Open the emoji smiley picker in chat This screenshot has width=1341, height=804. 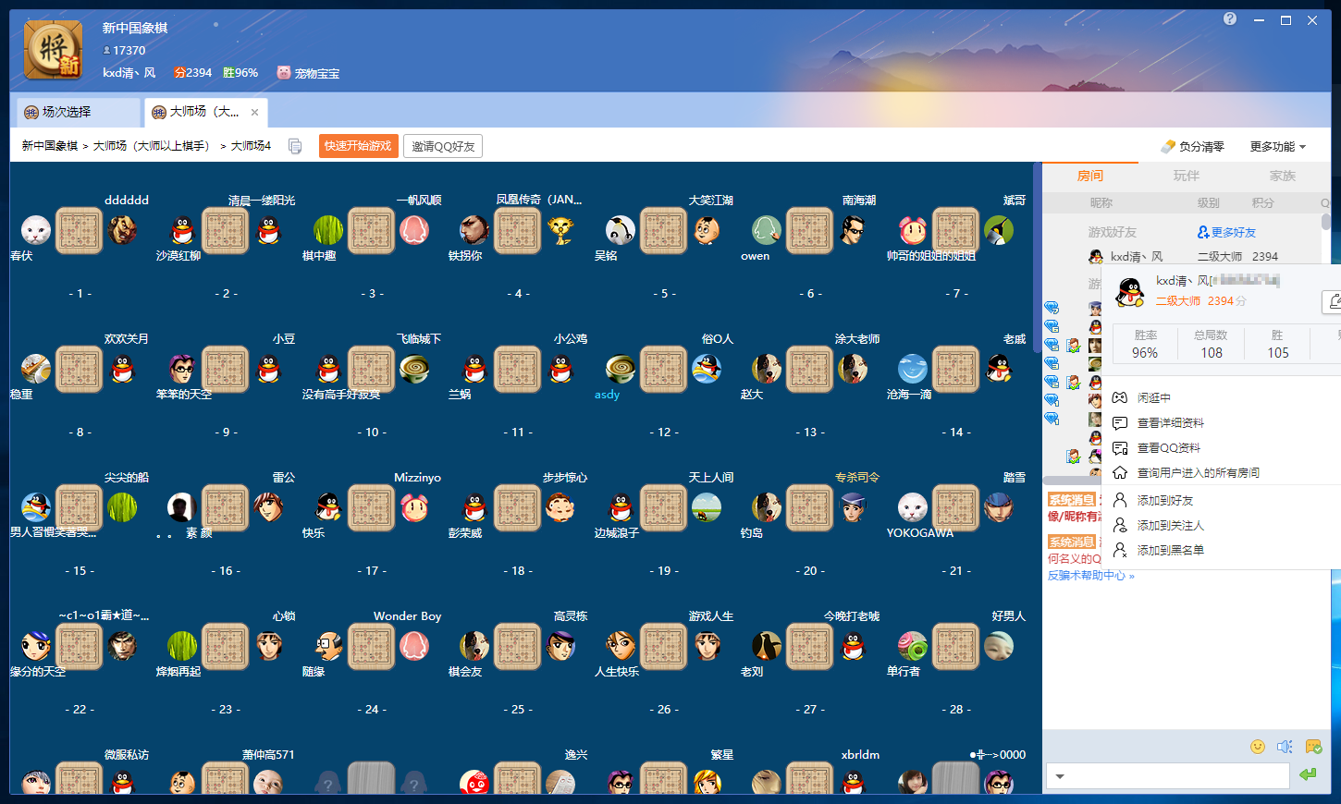click(1258, 747)
